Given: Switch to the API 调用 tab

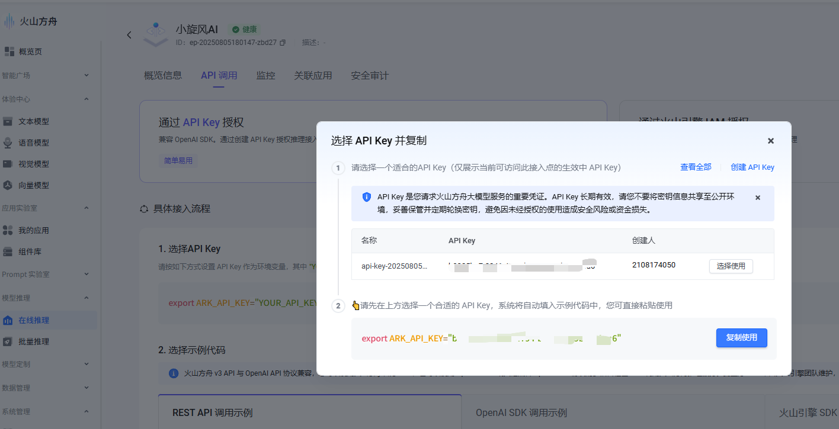Looking at the screenshot, I should pyautogui.click(x=219, y=75).
